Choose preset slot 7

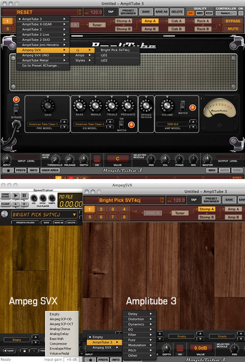coord(113,217)
